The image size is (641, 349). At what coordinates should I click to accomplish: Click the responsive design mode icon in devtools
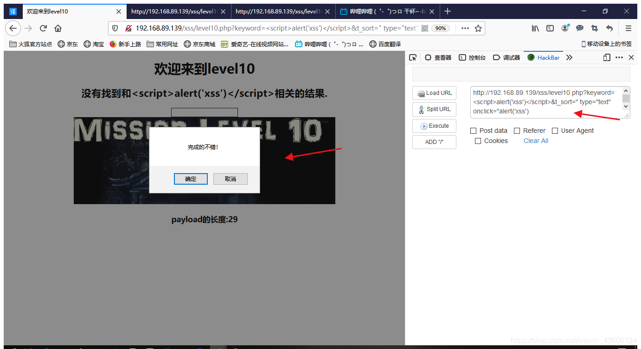[606, 57]
